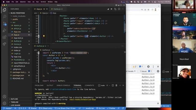Expand the public folder

(15, 19)
